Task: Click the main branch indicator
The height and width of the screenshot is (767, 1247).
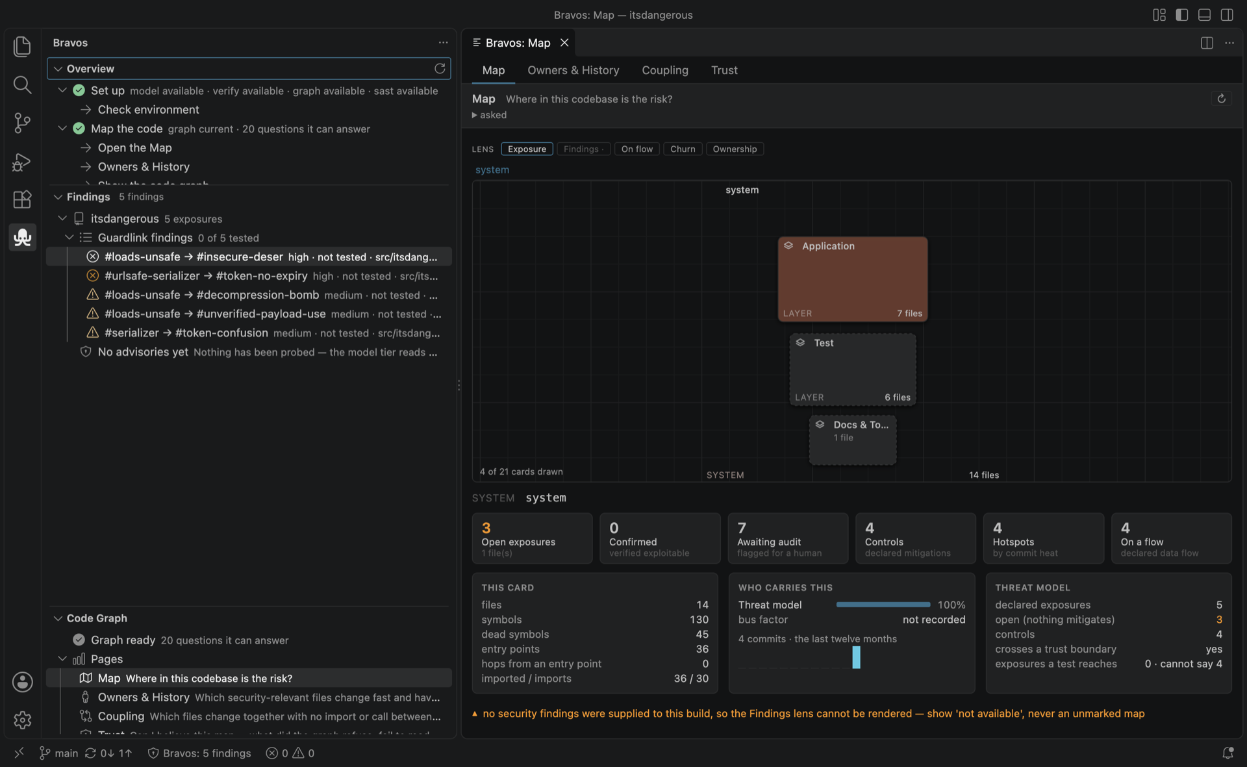Action: click(58, 753)
